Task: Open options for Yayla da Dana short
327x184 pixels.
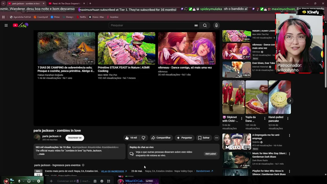Action: pos(265,119)
